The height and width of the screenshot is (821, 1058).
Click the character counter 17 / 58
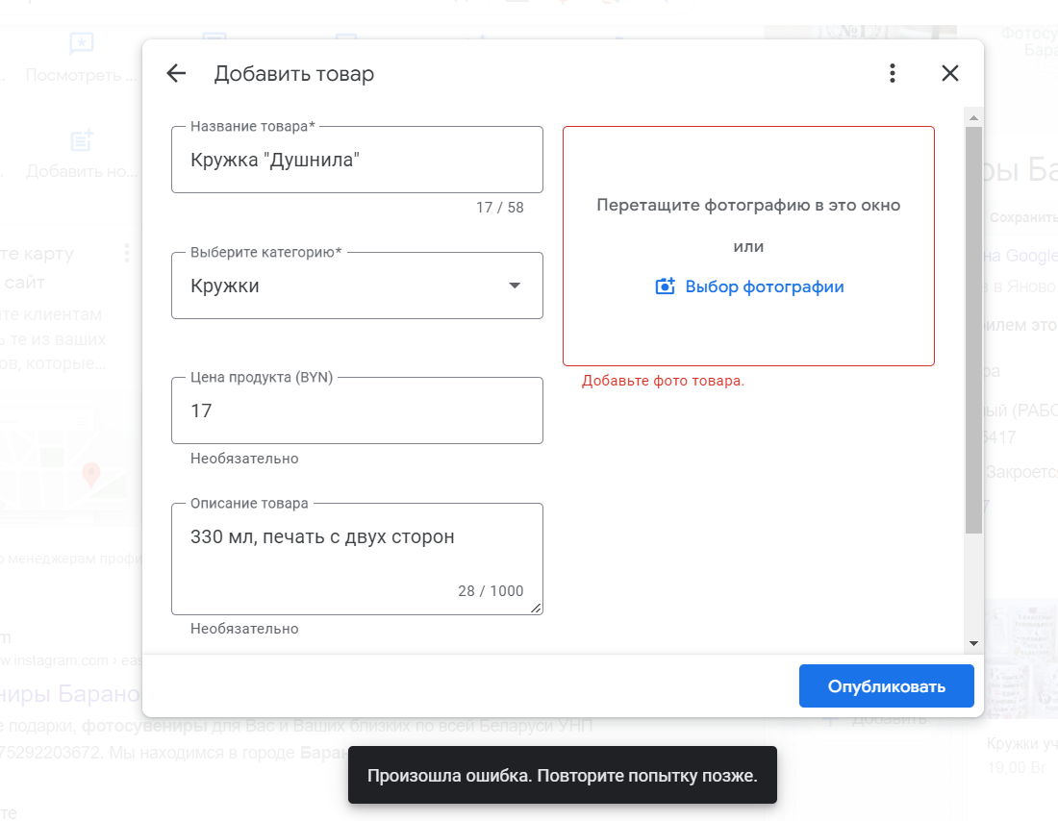pos(499,208)
